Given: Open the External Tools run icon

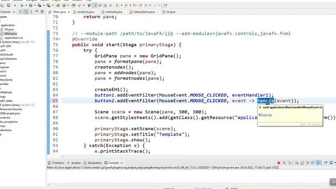Looking at the screenshot, I should pyautogui.click(x=48, y=5).
